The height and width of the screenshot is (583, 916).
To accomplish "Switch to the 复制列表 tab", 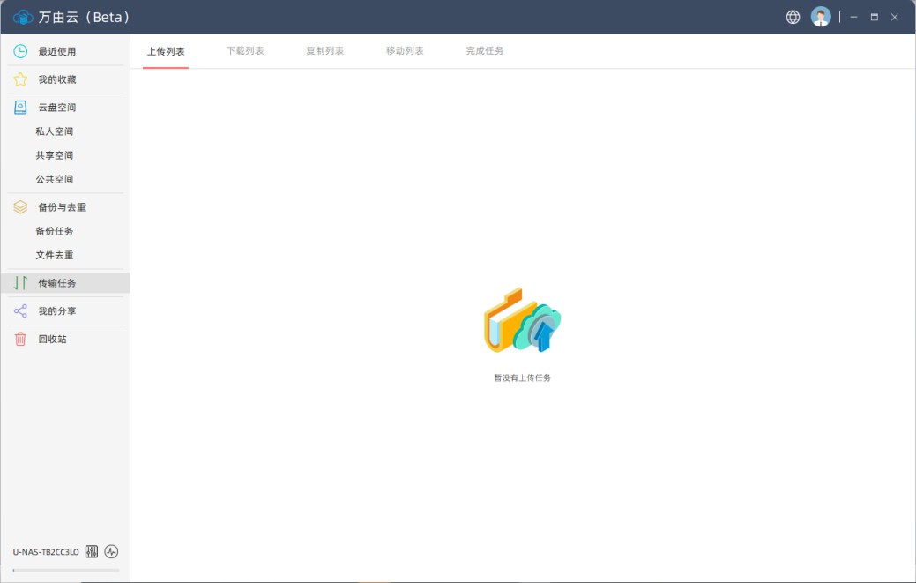I will [324, 51].
